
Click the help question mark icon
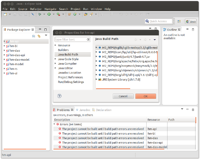pyautogui.click(x=60, y=96)
